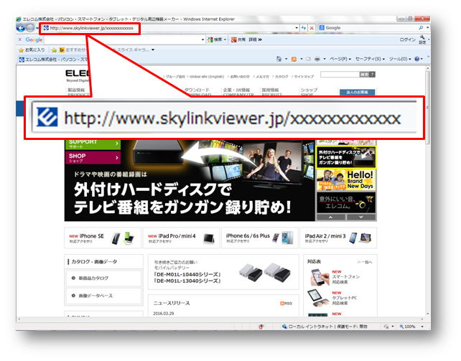Viewport: 461px width, 361px height.
Task: Open お問い合わせ link in page header
Action: pyautogui.click(x=240, y=76)
